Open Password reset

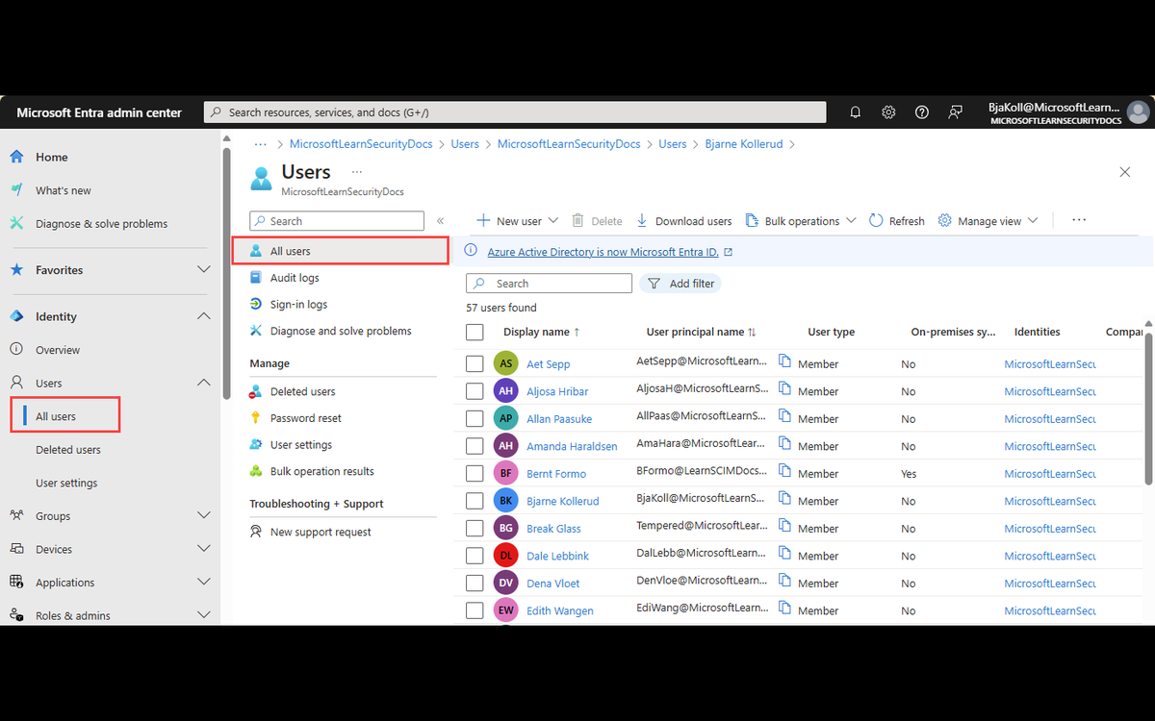[x=305, y=418]
